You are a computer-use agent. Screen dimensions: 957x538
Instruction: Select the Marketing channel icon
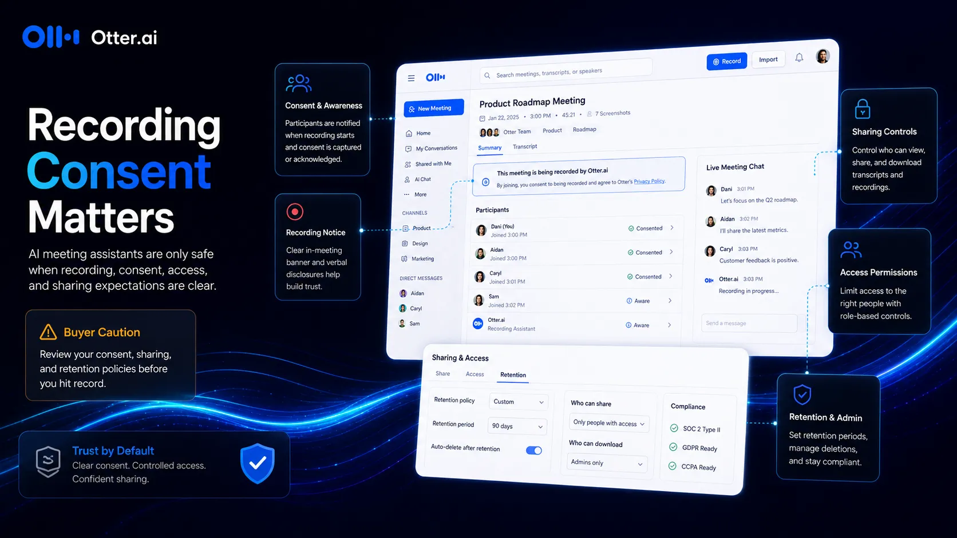[x=404, y=259]
